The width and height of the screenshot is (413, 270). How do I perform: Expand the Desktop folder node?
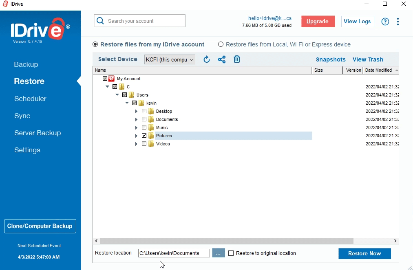(136, 111)
